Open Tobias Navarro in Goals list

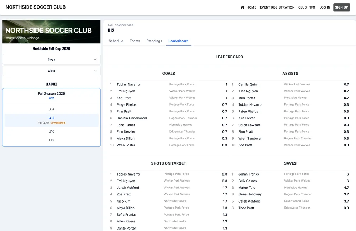[128, 84]
